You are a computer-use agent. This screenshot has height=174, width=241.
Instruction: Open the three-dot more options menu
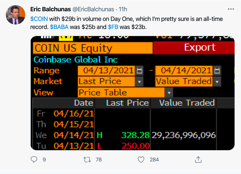coord(231,9)
